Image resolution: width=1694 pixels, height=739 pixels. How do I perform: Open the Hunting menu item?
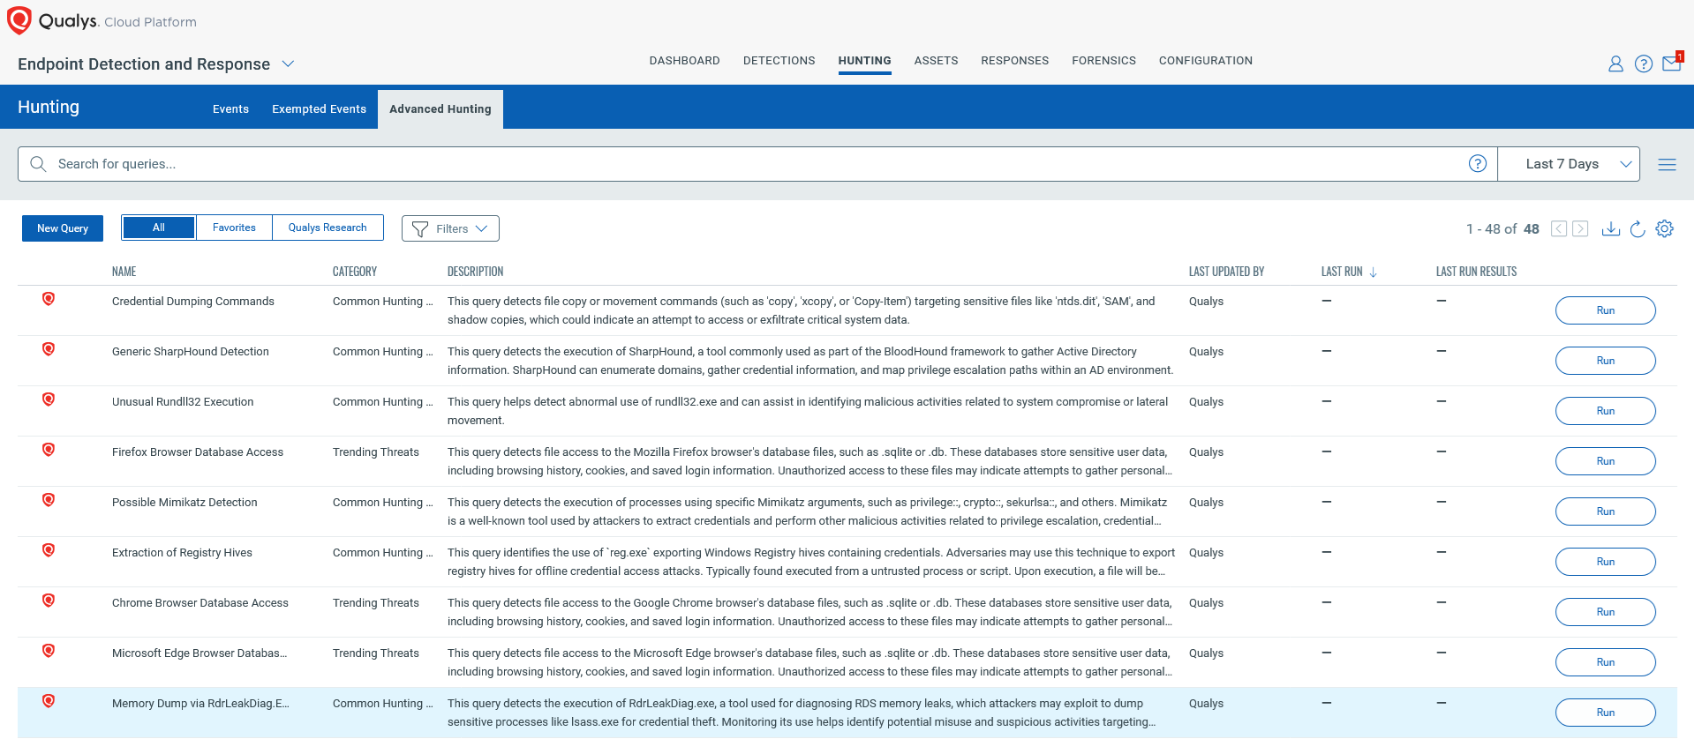coord(864,61)
